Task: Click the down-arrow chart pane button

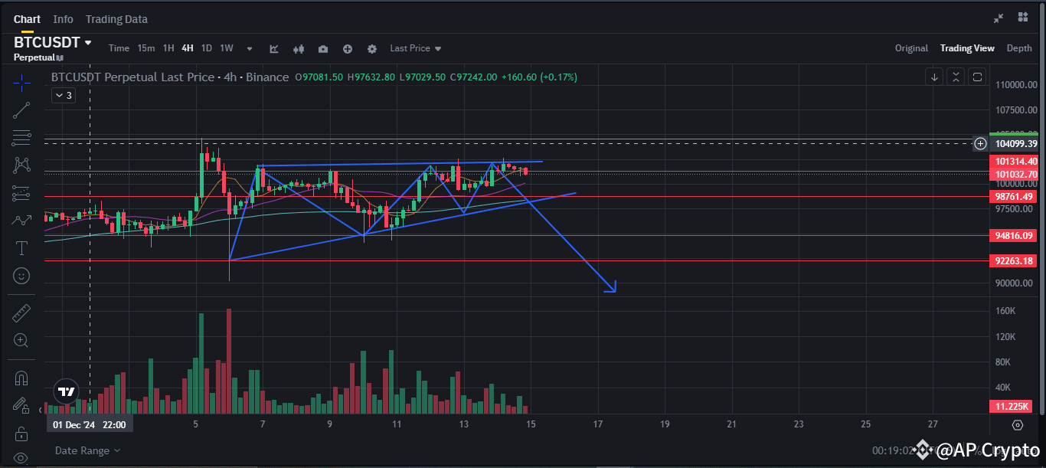Action: pos(934,77)
